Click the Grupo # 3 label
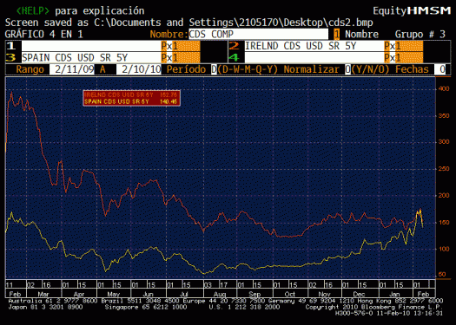456x325 pixels. pyautogui.click(x=420, y=35)
